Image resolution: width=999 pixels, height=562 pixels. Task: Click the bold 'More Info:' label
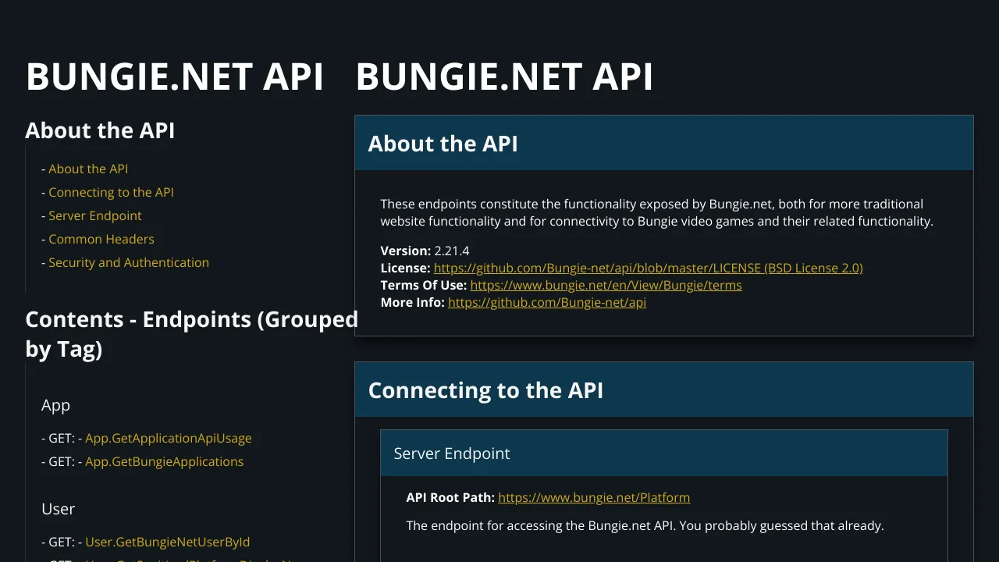413,302
